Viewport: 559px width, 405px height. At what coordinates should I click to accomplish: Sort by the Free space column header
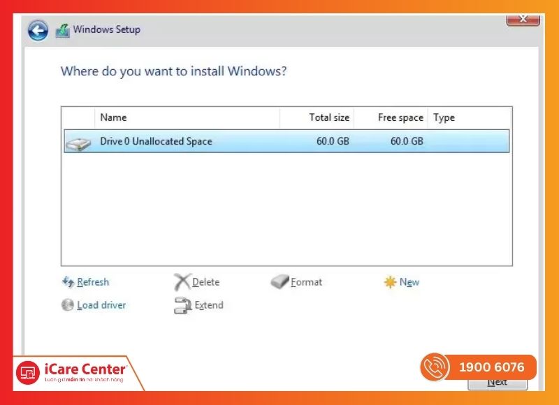[x=391, y=117]
